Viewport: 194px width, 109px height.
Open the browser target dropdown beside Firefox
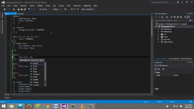click(48, 9)
